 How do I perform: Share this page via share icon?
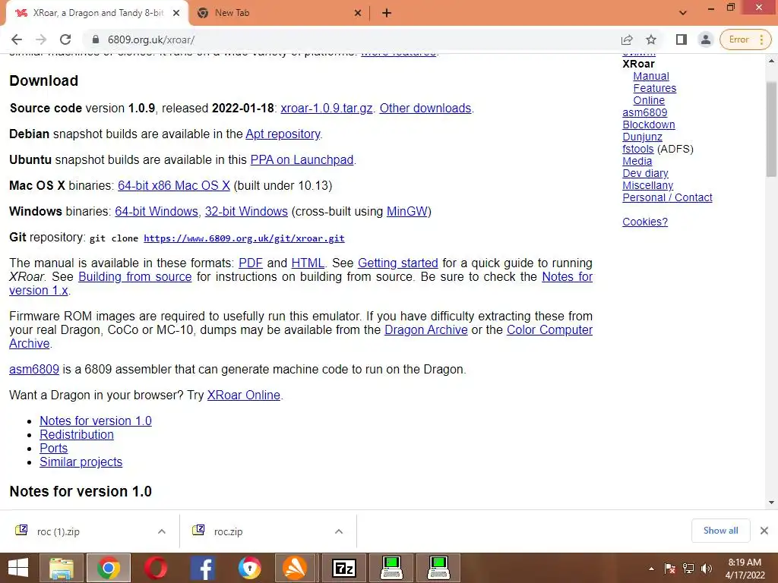pyautogui.click(x=627, y=39)
